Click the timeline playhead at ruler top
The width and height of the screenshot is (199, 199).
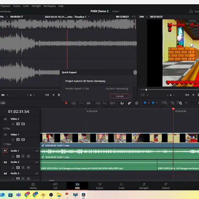pyautogui.click(x=173, y=109)
